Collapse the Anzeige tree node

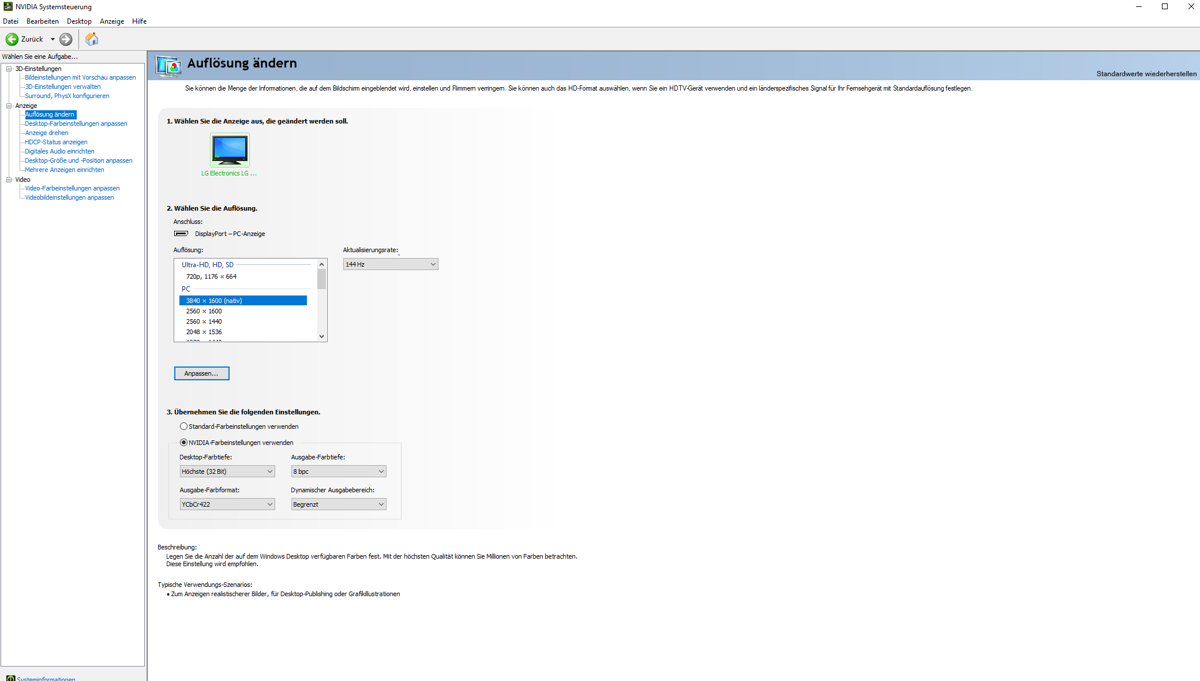[x=9, y=106]
